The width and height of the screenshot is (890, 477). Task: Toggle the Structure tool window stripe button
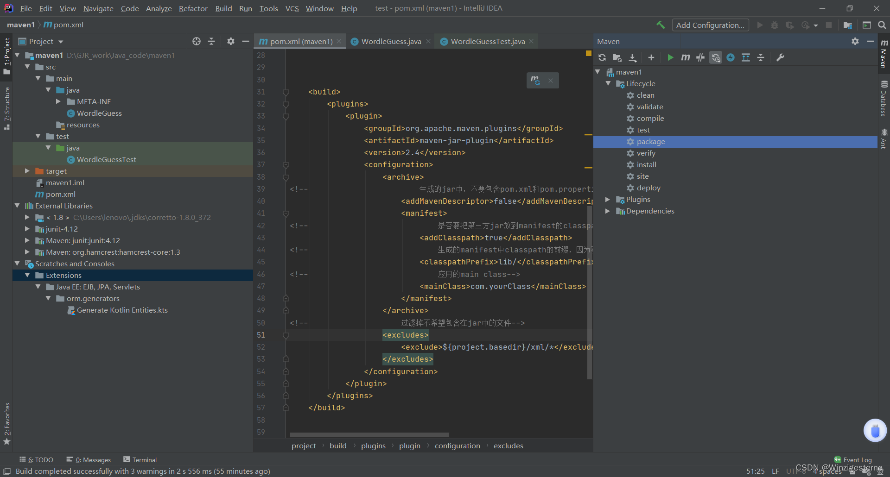pyautogui.click(x=6, y=108)
